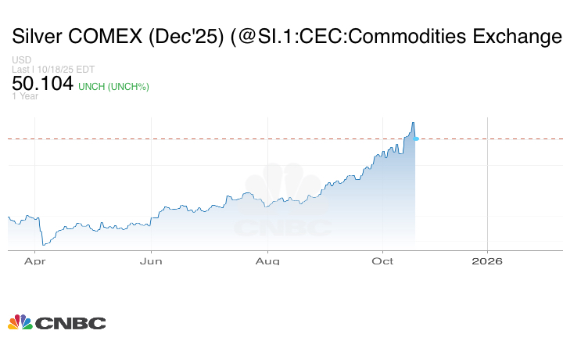Viewport: 563px width, 352px height.
Task: Click the green UNCH (UNCH%) change label
Action: 113,85
